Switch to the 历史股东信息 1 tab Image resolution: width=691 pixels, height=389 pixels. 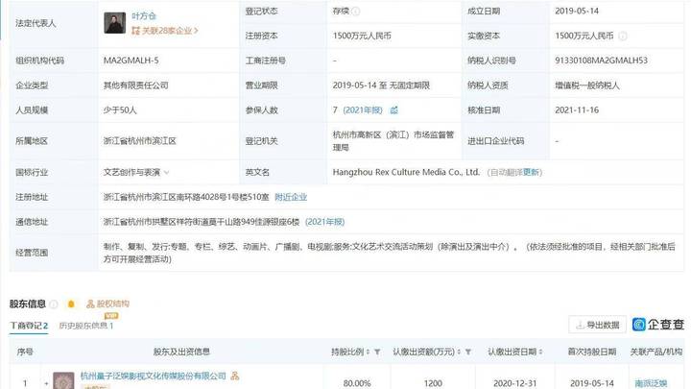click(x=86, y=326)
